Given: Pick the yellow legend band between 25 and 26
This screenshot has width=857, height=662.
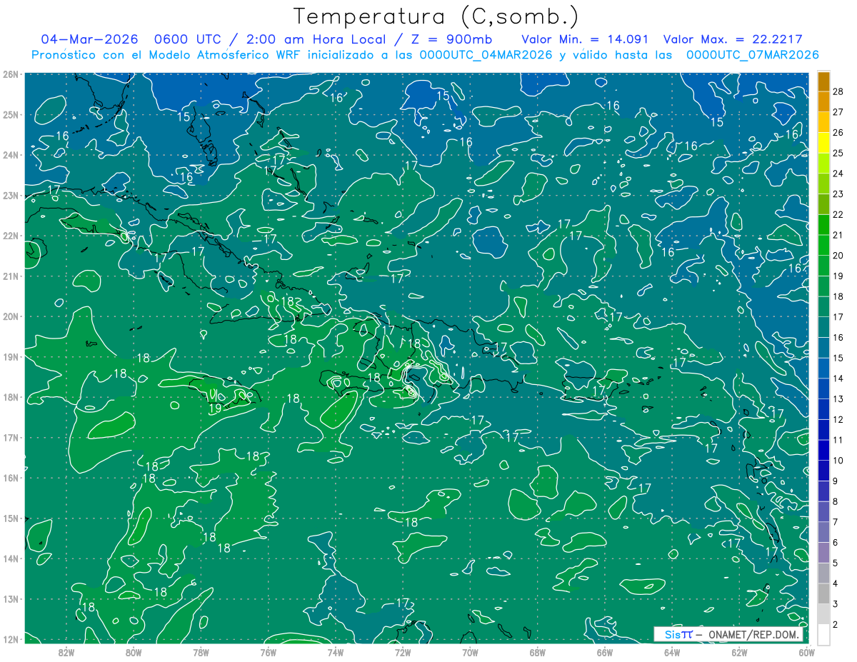Looking at the screenshot, I should coord(823,143).
